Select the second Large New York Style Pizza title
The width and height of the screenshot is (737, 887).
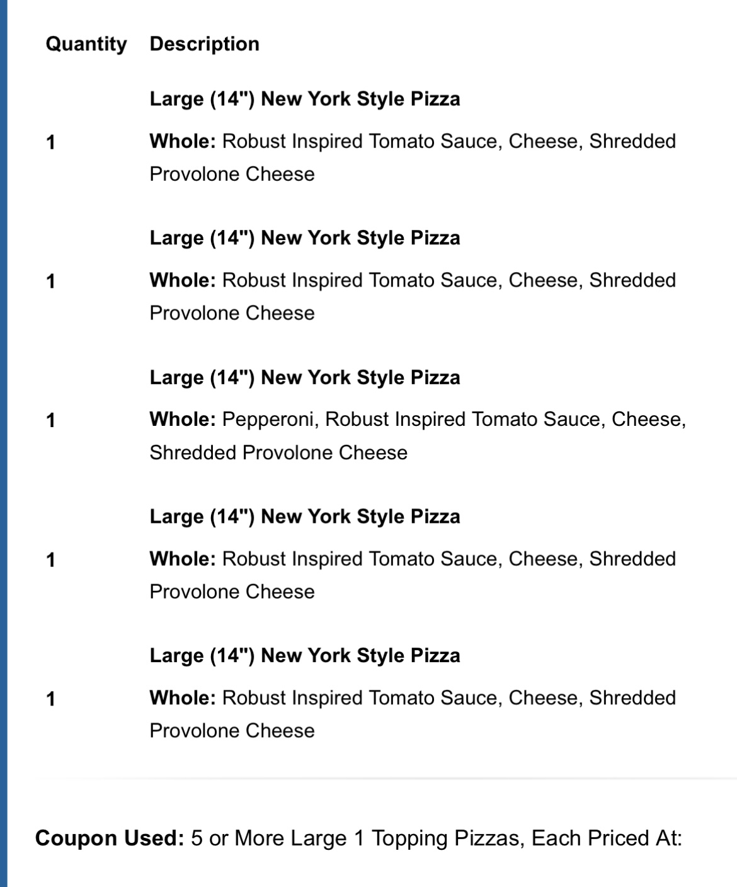304,238
